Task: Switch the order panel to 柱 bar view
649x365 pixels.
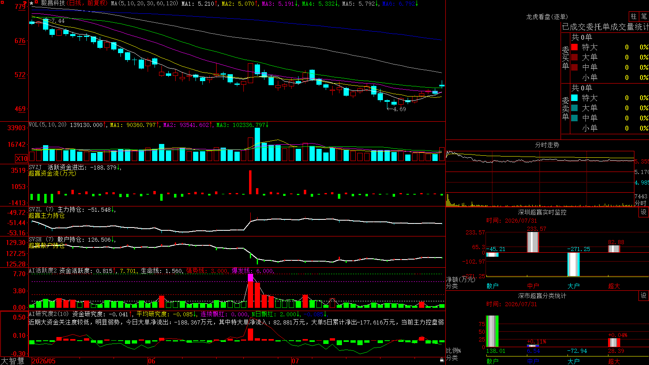Action: (x=634, y=17)
